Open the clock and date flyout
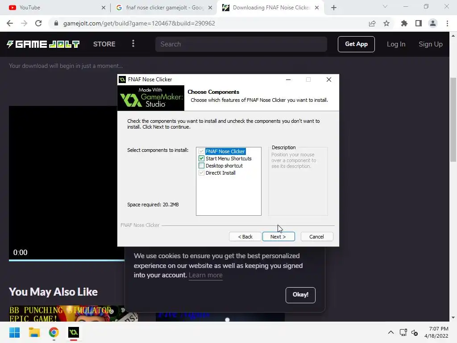The width and height of the screenshot is (457, 343). [436, 332]
